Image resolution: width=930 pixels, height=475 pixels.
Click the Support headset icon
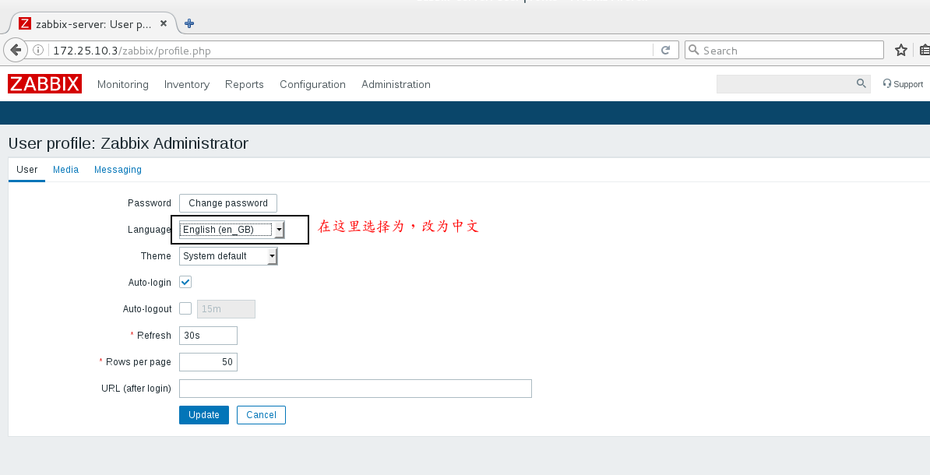point(887,83)
